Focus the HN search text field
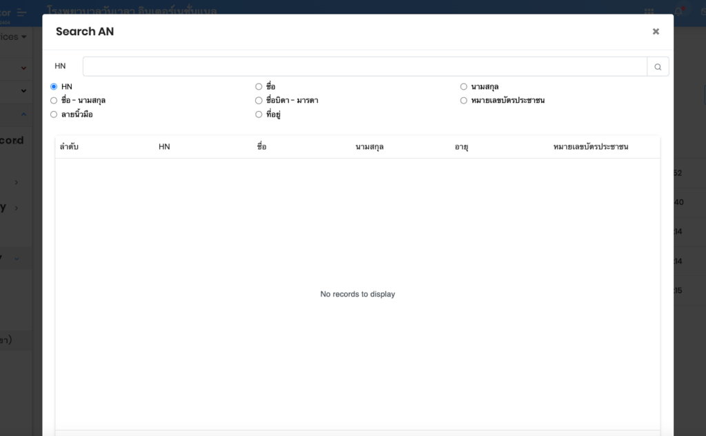 [x=364, y=67]
